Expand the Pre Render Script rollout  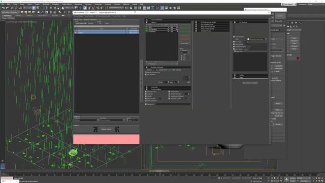pyautogui.click(x=212, y=24)
